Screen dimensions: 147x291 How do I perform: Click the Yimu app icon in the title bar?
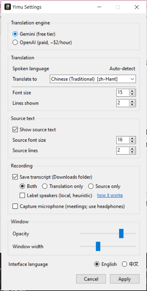tap(8, 7)
